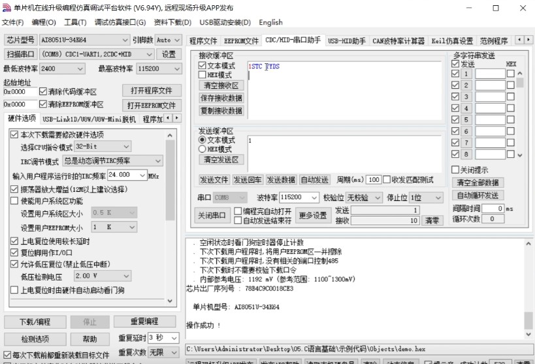The image size is (535, 364).
Task: Click the 周期(ms) 100 input field
Action: coord(374,179)
